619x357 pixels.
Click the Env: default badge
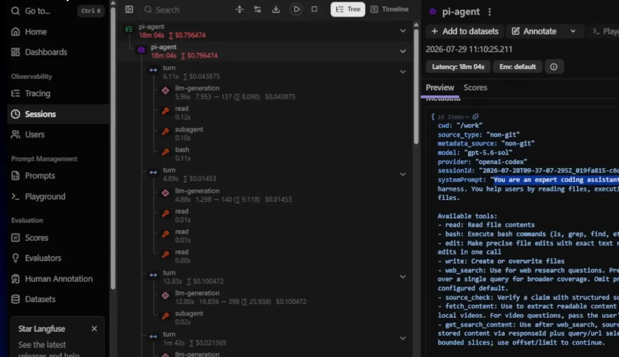(x=518, y=67)
